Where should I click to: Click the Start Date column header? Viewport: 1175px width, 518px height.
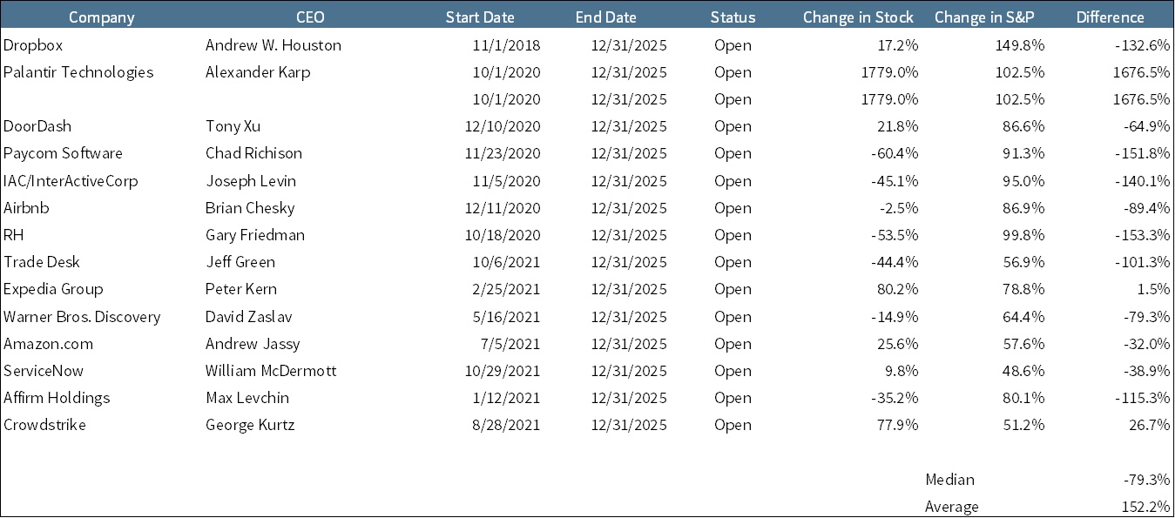(479, 17)
